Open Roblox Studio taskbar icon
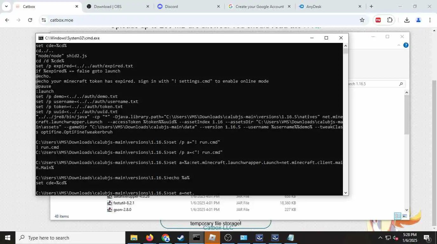437x244 pixels. (212, 238)
